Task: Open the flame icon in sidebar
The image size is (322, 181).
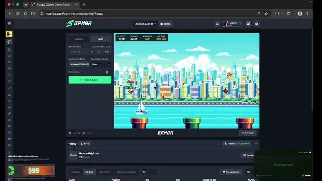Action: (x=9, y=145)
